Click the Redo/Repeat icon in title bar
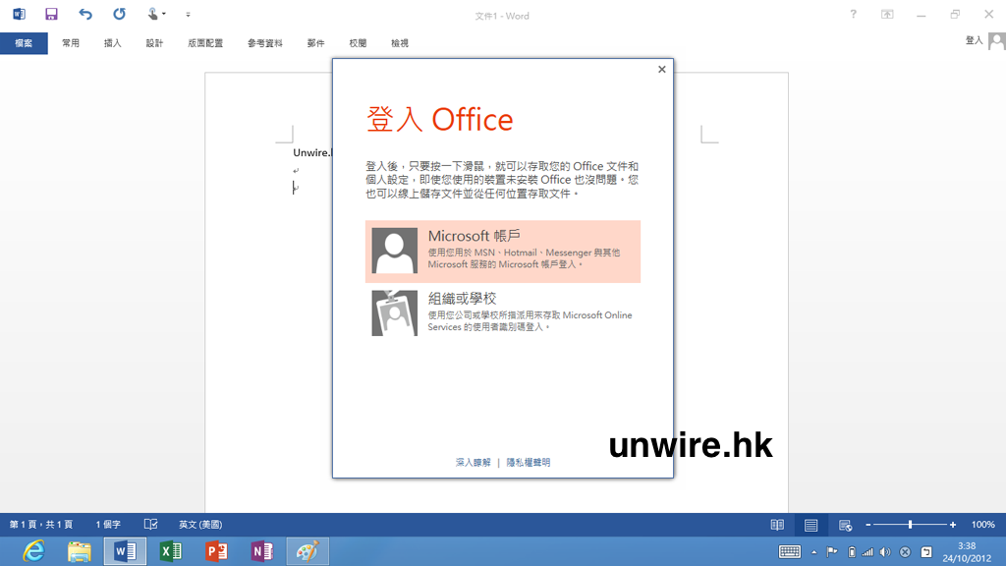1006x566 pixels. (x=119, y=15)
